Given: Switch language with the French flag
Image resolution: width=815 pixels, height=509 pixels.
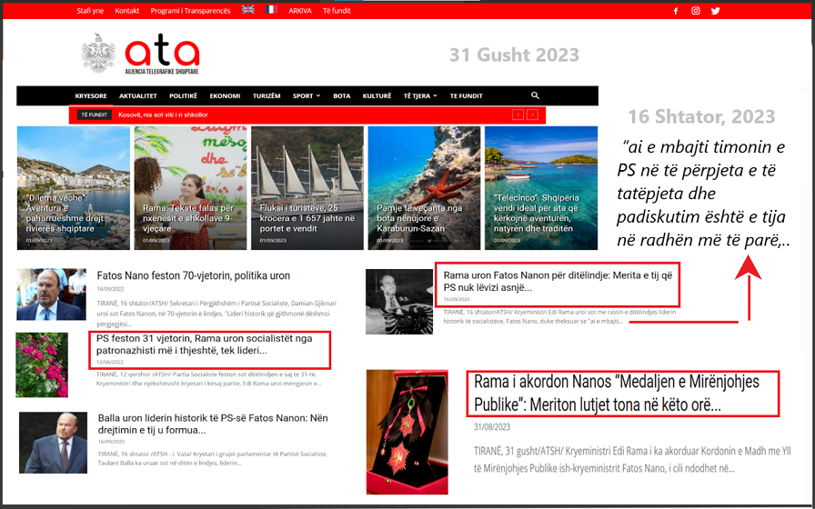Looking at the screenshot, I should click(x=270, y=10).
